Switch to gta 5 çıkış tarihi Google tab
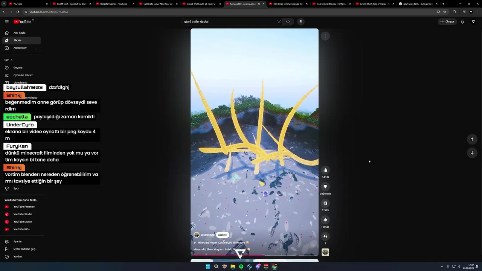The width and height of the screenshot is (482, 271). click(418, 4)
